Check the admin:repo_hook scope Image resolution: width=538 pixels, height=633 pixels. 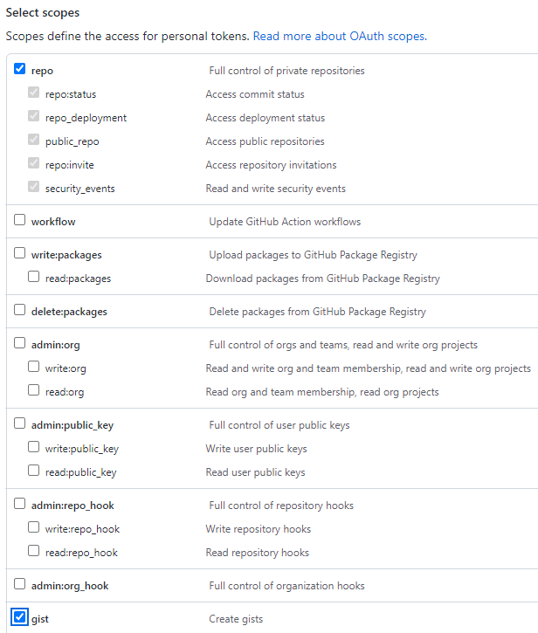tap(19, 504)
